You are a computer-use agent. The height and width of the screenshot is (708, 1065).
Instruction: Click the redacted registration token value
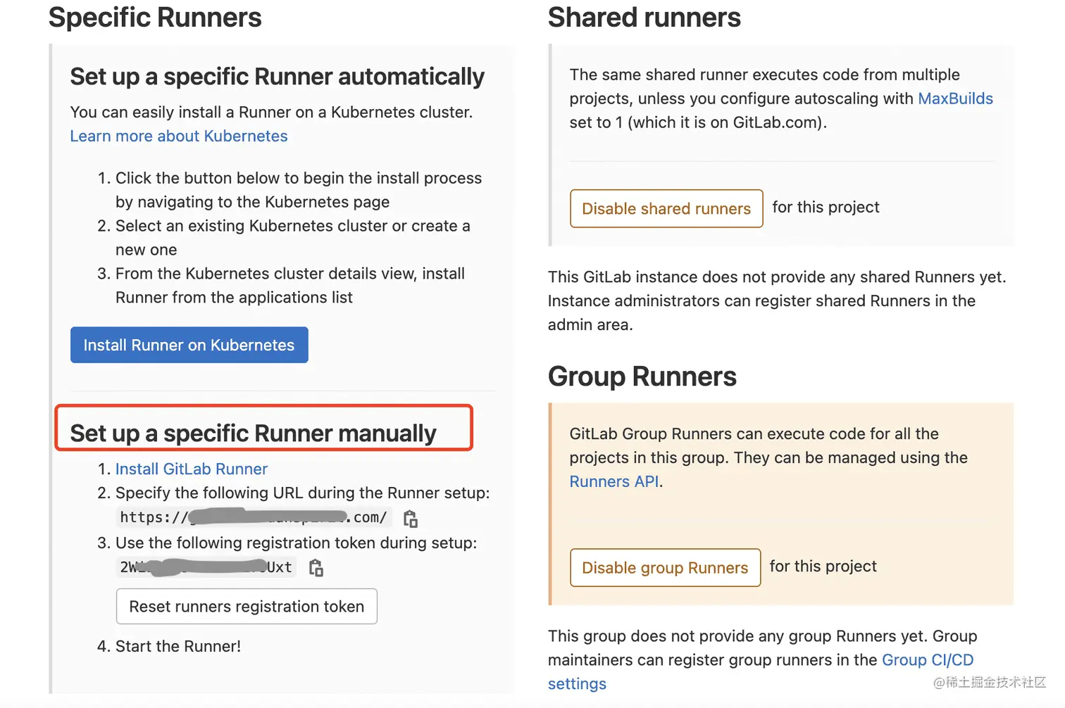[206, 567]
